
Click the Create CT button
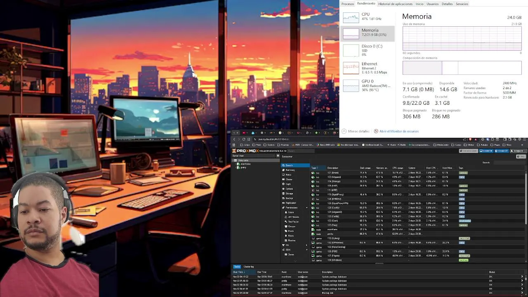tap(502, 151)
